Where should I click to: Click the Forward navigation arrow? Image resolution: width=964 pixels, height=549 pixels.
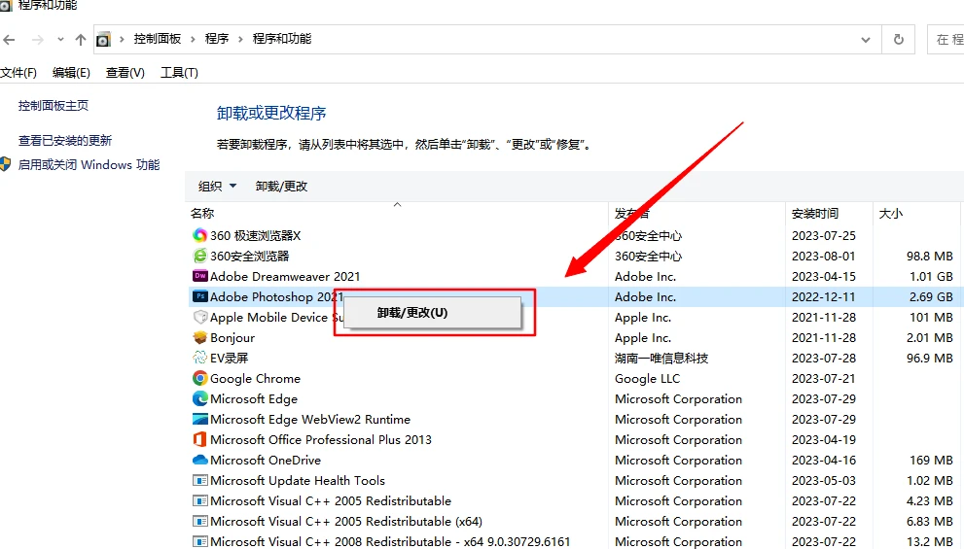pos(38,40)
